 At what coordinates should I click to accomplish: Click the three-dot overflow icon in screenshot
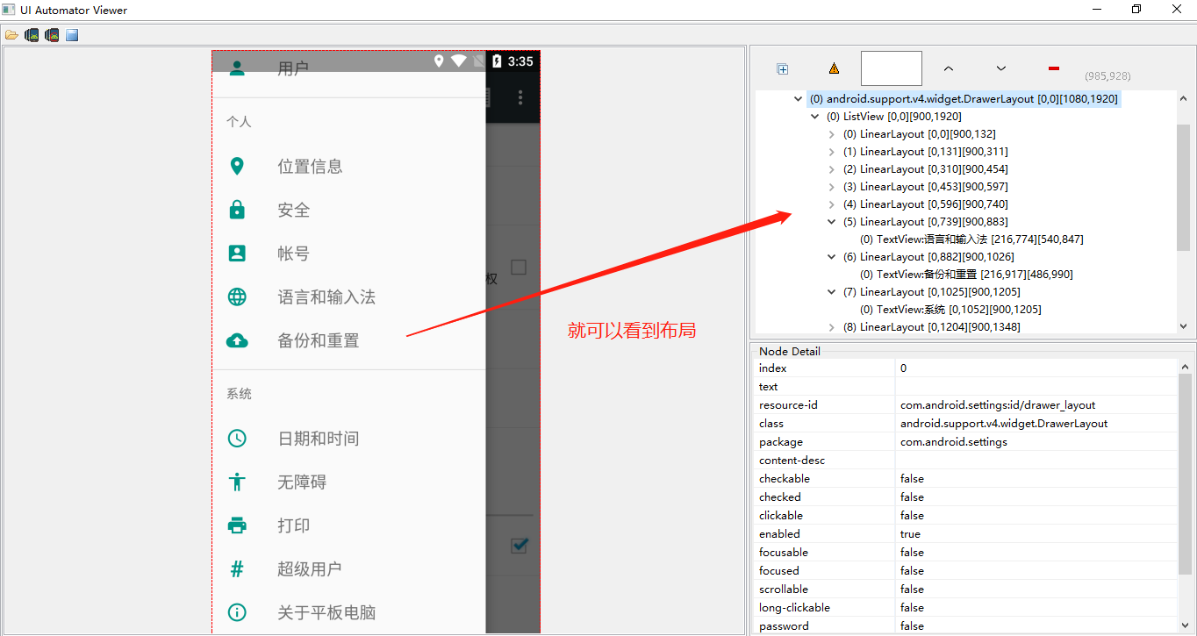coord(520,97)
